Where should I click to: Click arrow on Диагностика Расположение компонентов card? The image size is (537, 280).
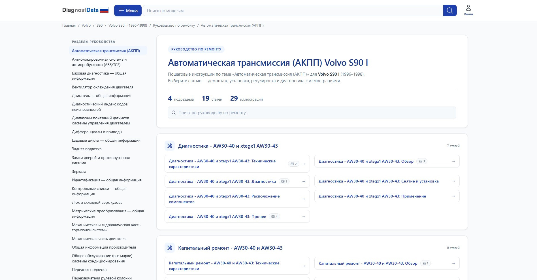coord(304,199)
